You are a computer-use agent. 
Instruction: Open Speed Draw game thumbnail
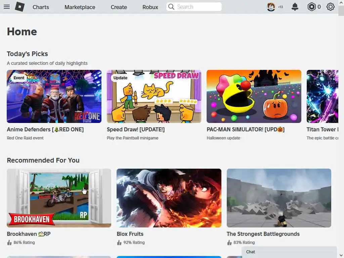click(154, 96)
